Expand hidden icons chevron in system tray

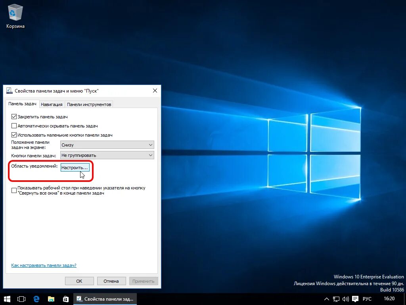click(x=326, y=299)
